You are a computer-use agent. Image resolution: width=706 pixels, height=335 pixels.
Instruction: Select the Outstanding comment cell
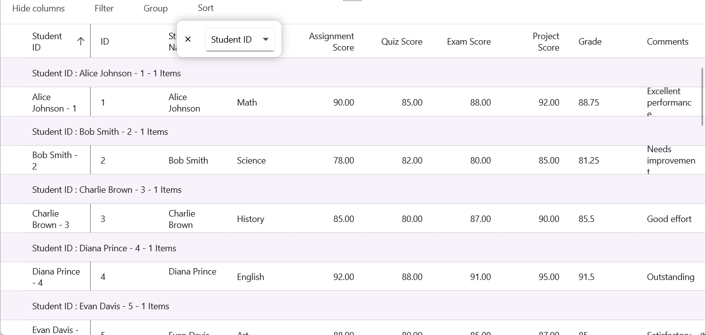(670, 277)
